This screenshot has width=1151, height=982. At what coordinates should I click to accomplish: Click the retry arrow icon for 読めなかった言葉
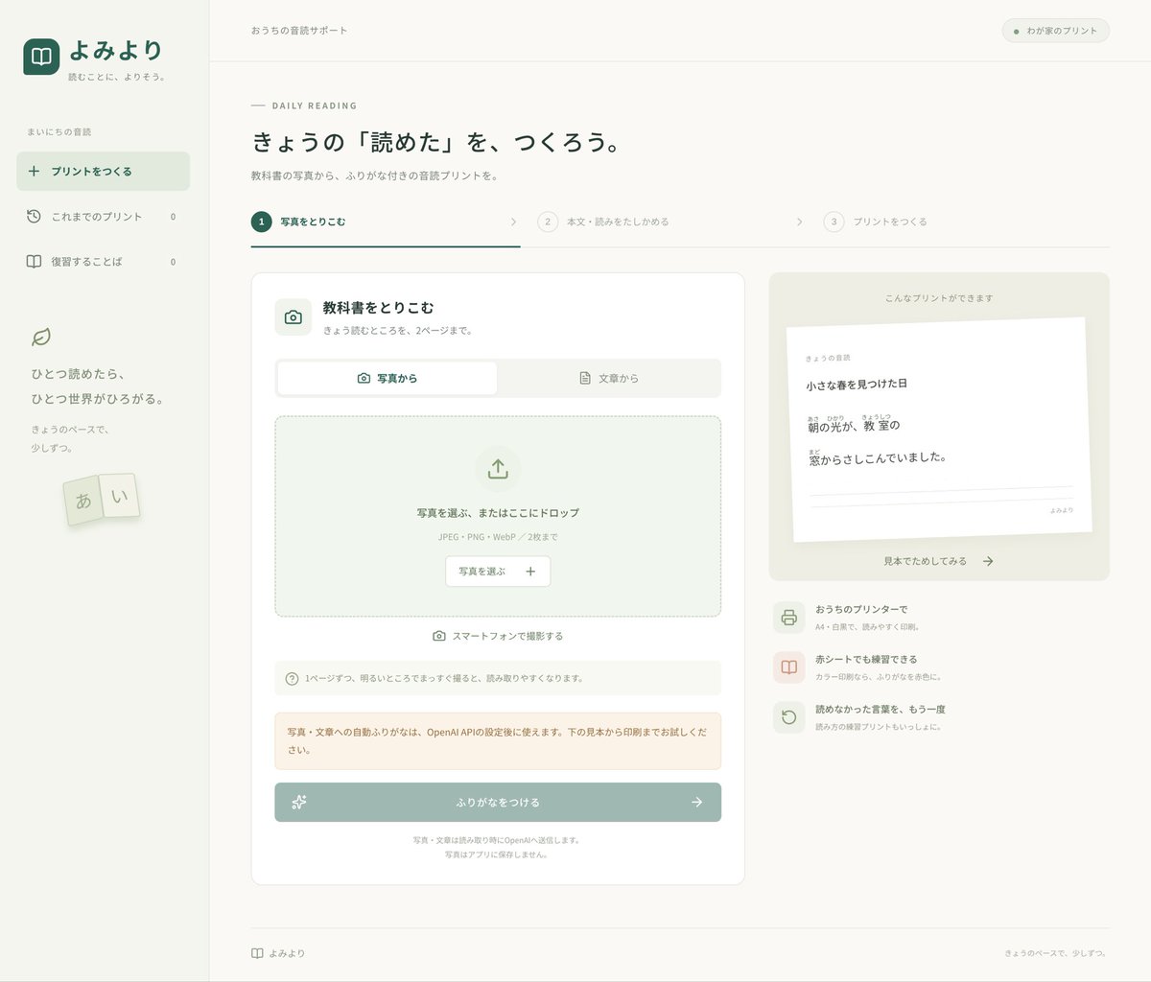coord(788,717)
